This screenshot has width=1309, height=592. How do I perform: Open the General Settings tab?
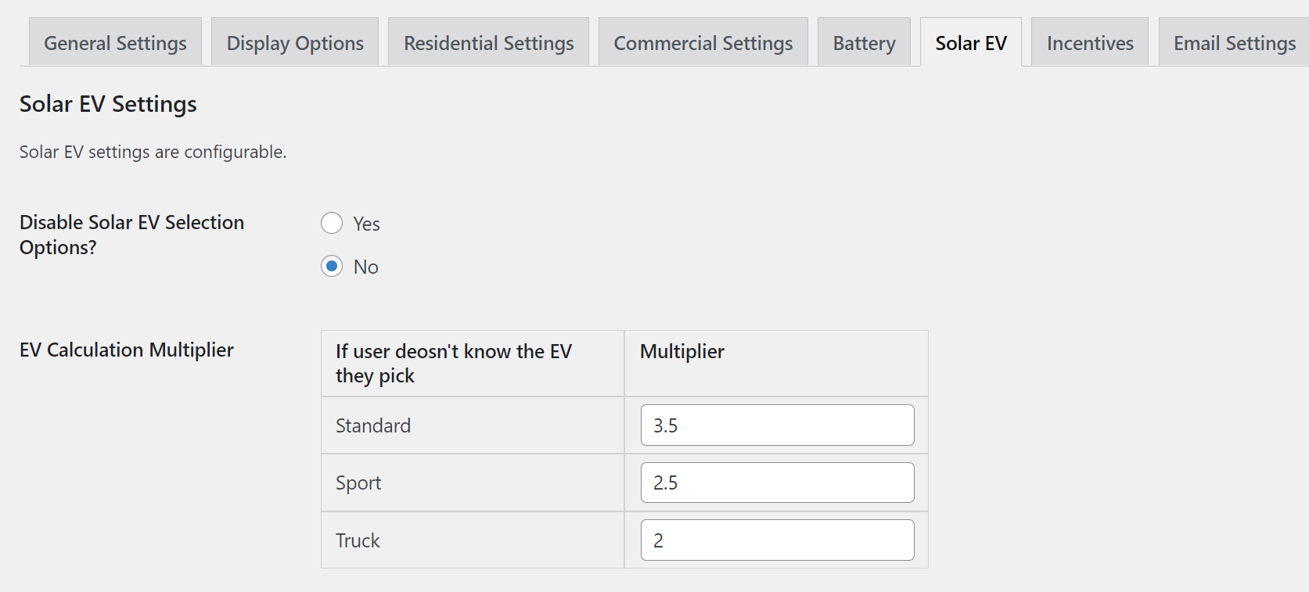(115, 43)
